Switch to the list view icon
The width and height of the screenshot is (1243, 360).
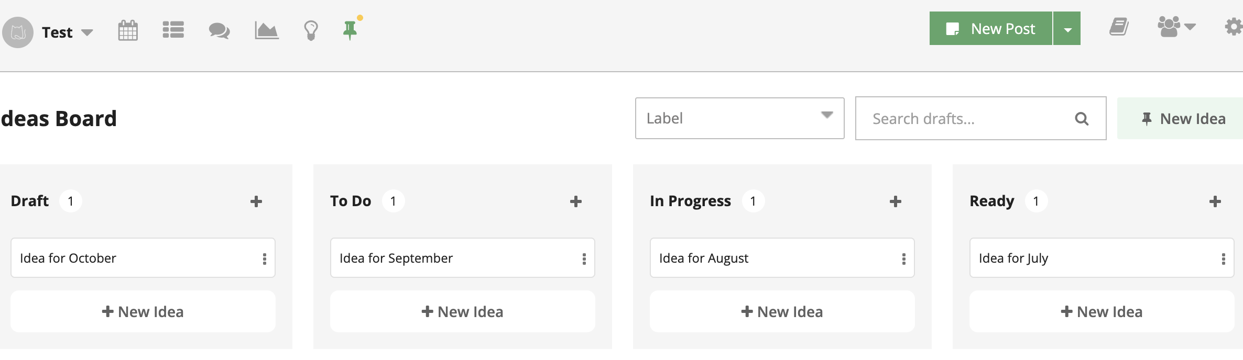[x=173, y=30]
